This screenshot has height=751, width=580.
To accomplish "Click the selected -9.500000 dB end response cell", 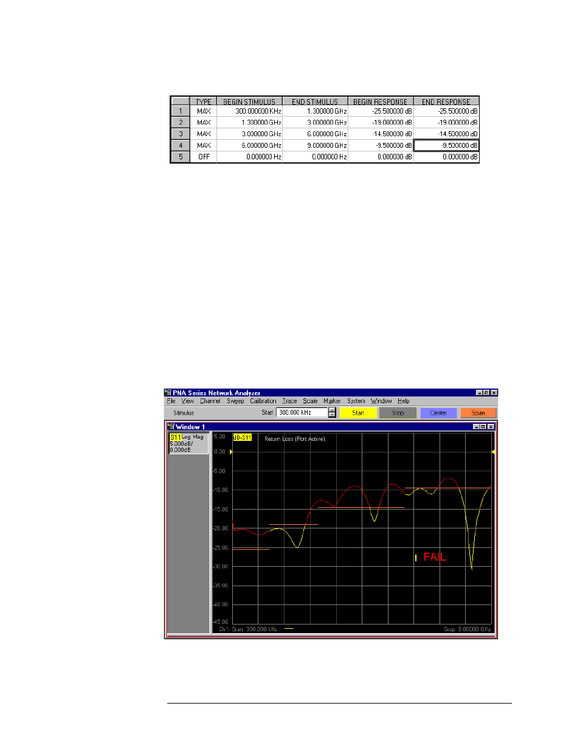I will (x=446, y=145).
